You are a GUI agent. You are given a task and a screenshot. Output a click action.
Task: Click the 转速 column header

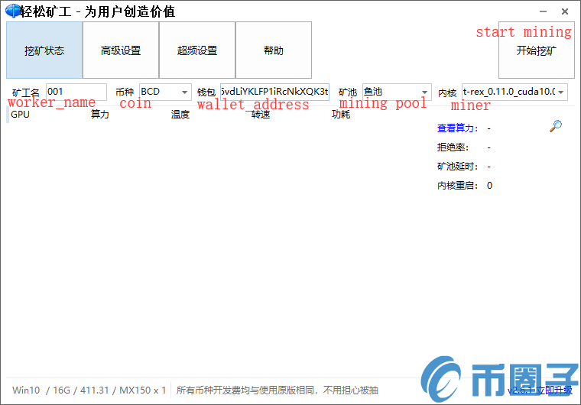pos(261,115)
